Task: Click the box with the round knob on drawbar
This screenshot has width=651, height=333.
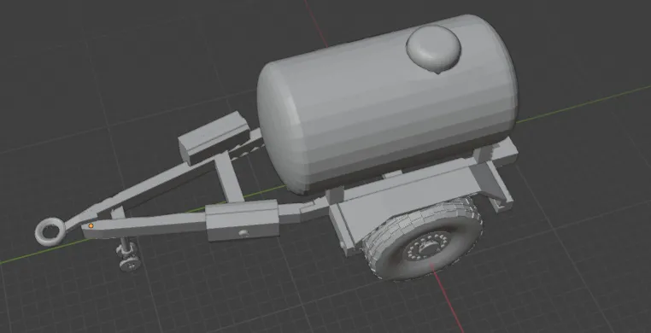Action: pos(242,220)
